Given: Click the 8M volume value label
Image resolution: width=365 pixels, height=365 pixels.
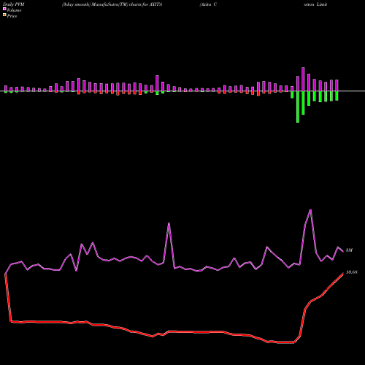Looking at the screenshot, I should point(349,250).
